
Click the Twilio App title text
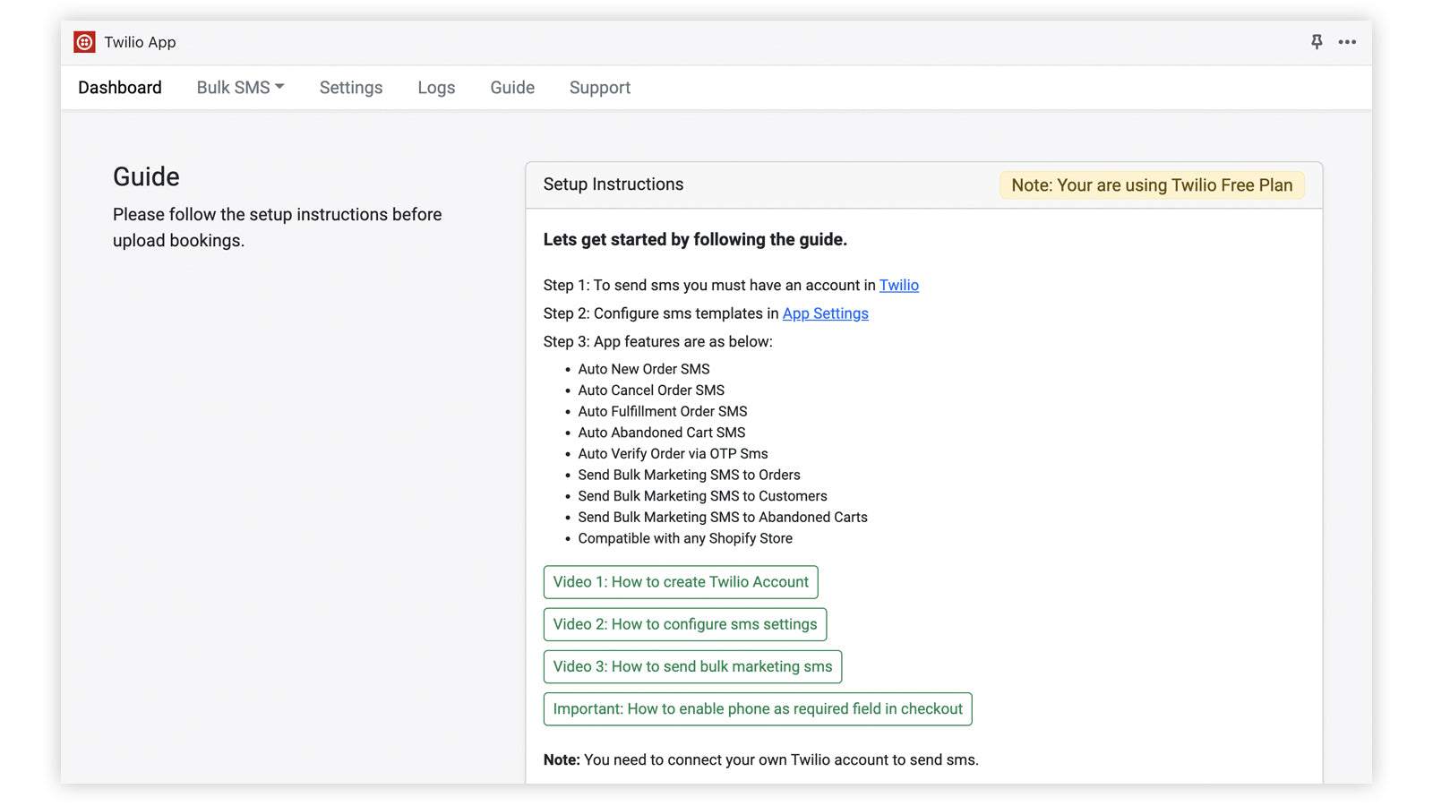point(140,42)
